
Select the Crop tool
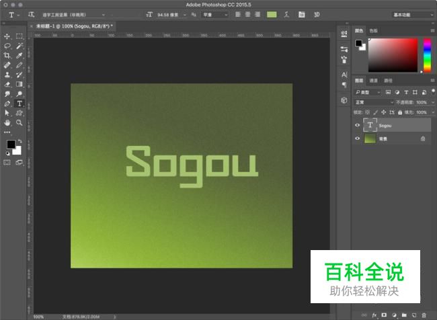7,56
